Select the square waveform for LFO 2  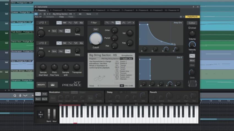pyautogui.click(x=76, y=43)
